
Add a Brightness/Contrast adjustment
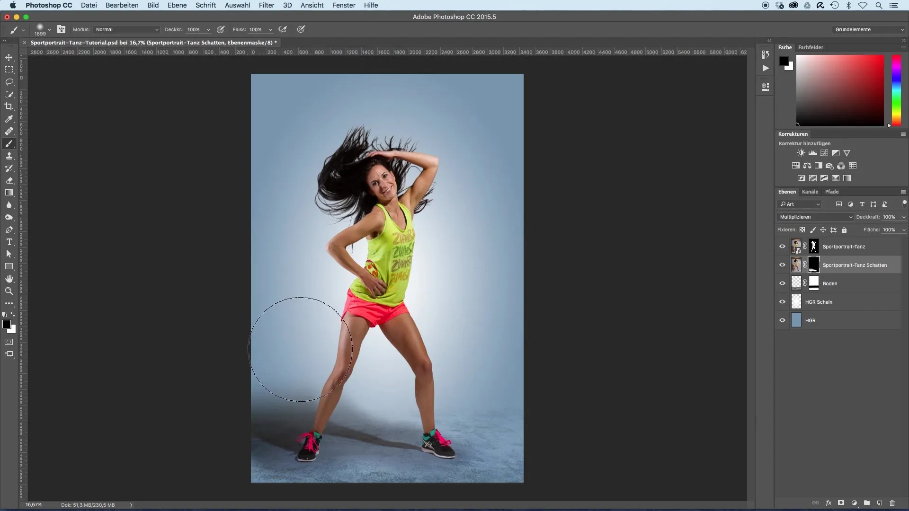[x=801, y=153]
